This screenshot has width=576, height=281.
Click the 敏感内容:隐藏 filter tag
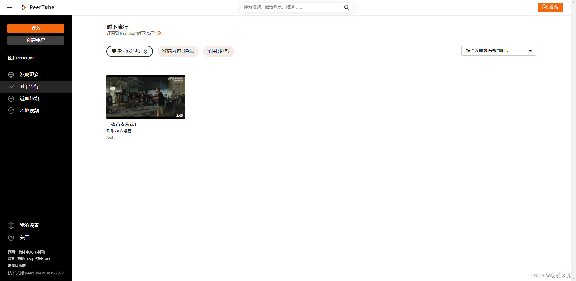point(178,51)
